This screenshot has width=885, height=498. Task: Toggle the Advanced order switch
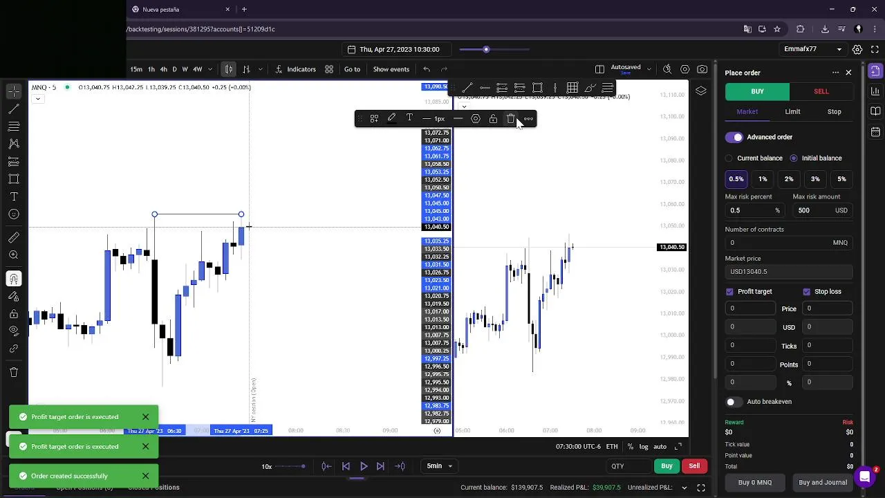734,137
